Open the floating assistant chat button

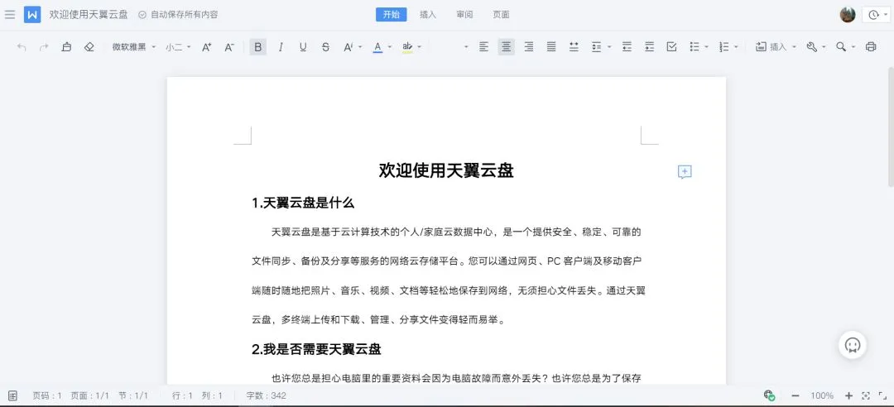[853, 345]
